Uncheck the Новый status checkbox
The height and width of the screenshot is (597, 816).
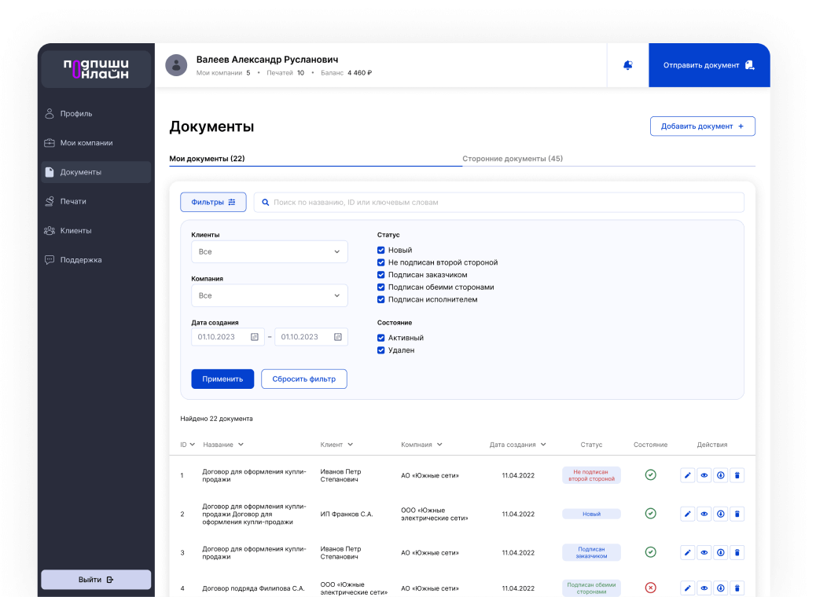pos(381,250)
